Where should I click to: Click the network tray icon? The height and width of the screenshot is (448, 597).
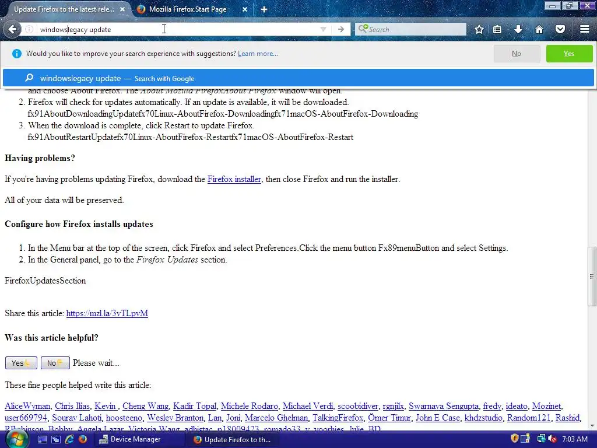click(x=540, y=439)
